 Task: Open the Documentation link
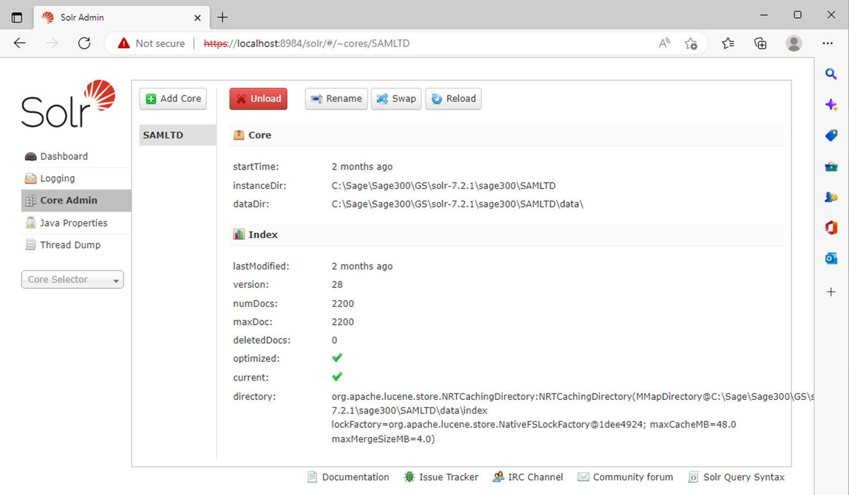click(x=355, y=477)
